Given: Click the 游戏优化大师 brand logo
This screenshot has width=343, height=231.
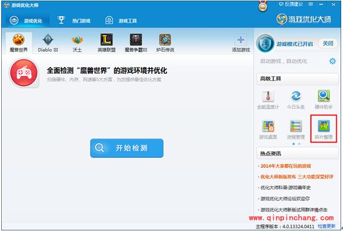Looking at the screenshot, I should 304,19.
